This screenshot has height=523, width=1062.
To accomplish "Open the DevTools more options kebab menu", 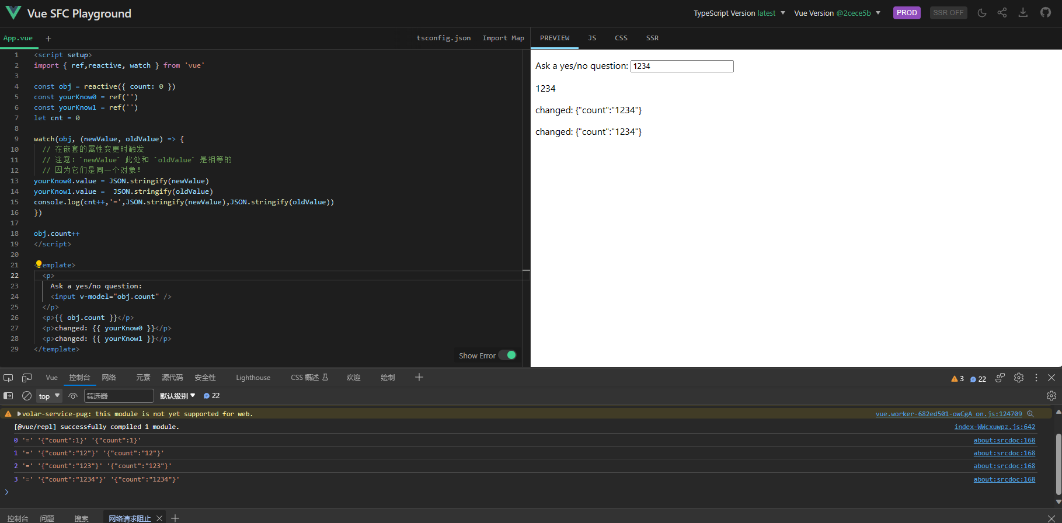I will click(x=1036, y=378).
